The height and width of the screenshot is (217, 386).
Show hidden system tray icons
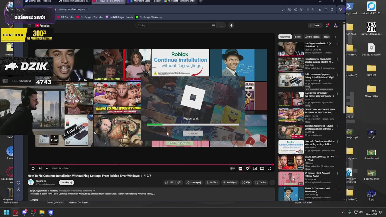[x=343, y=212]
